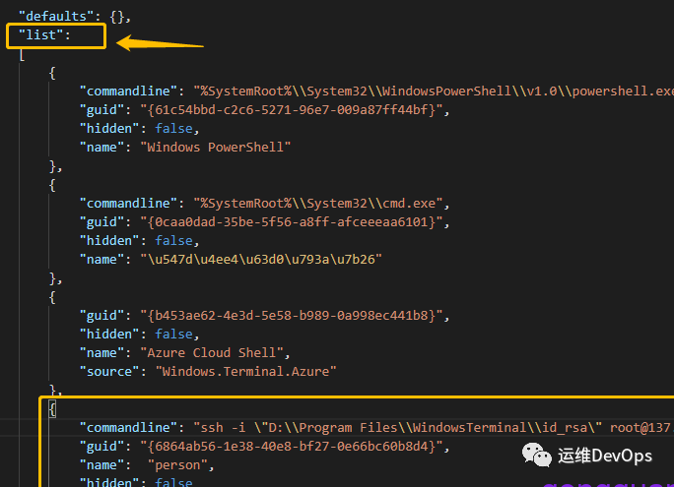
Task: Click the "Windows.Terminal.Azure" source value
Action: (x=246, y=371)
